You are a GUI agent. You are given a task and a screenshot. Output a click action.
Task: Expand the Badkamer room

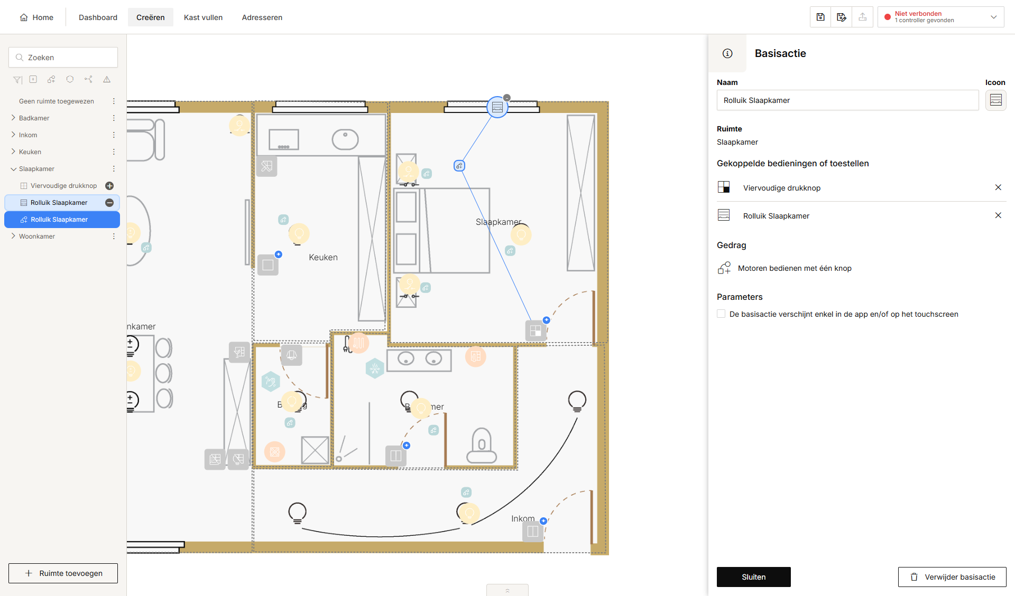pos(13,118)
